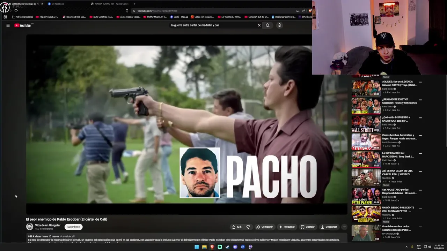The width and height of the screenshot is (447, 251).
Task: Open the N+ Univision capo Pablo thumbnail
Action: click(x=366, y=233)
